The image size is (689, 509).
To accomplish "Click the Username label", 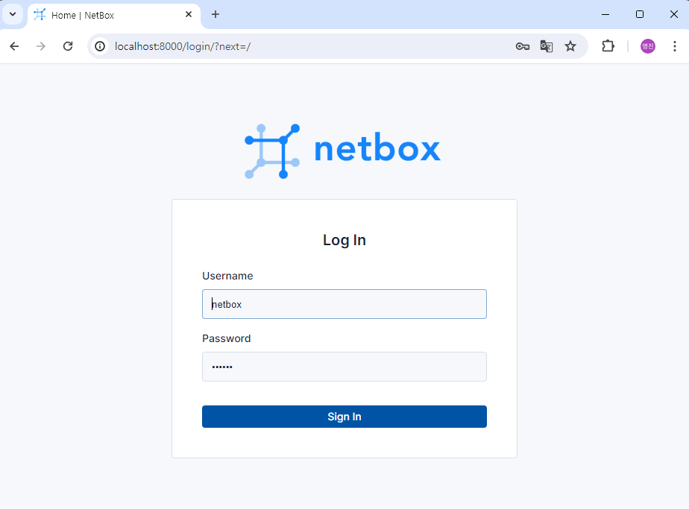I will click(227, 276).
